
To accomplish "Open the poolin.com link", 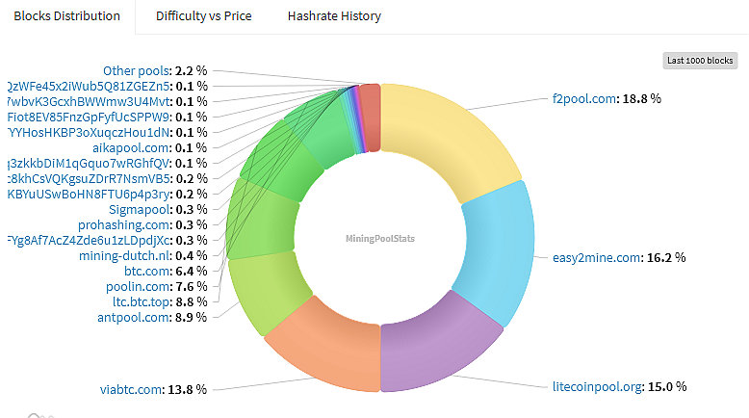I will tap(138, 287).
